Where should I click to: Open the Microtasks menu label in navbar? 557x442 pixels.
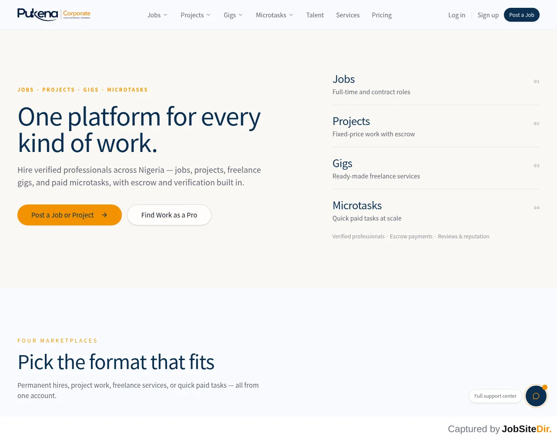[271, 15]
